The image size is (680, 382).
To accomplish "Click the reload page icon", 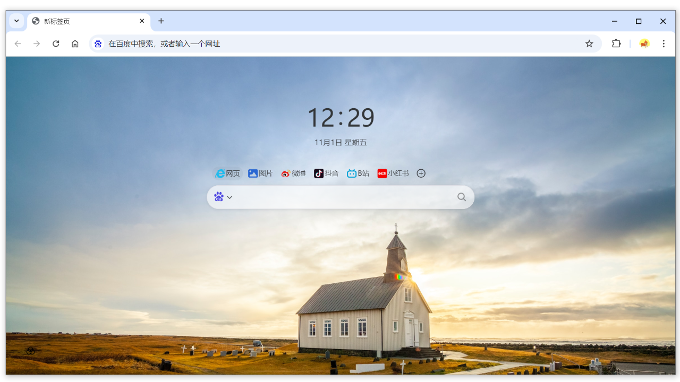I will pos(56,44).
